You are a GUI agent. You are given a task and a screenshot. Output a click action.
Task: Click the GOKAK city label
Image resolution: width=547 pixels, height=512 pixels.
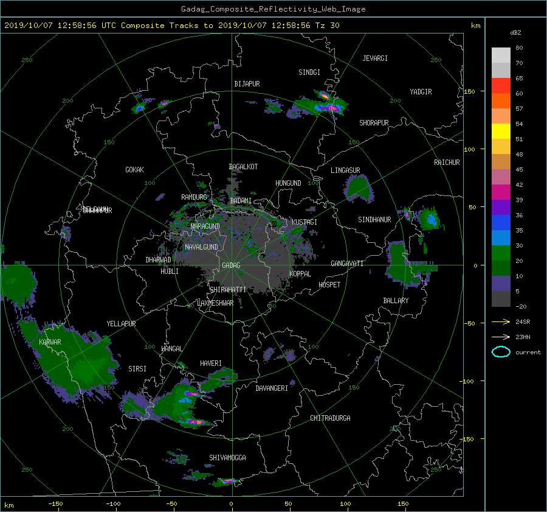pyautogui.click(x=135, y=170)
